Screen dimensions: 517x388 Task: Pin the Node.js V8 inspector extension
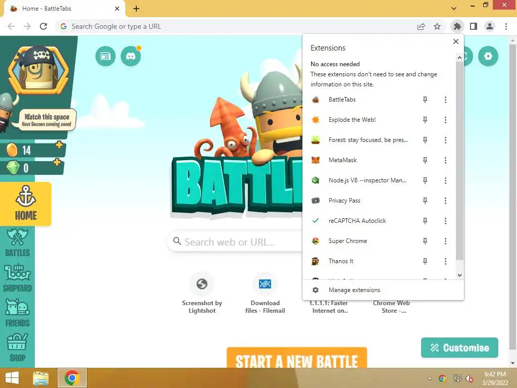coord(425,180)
